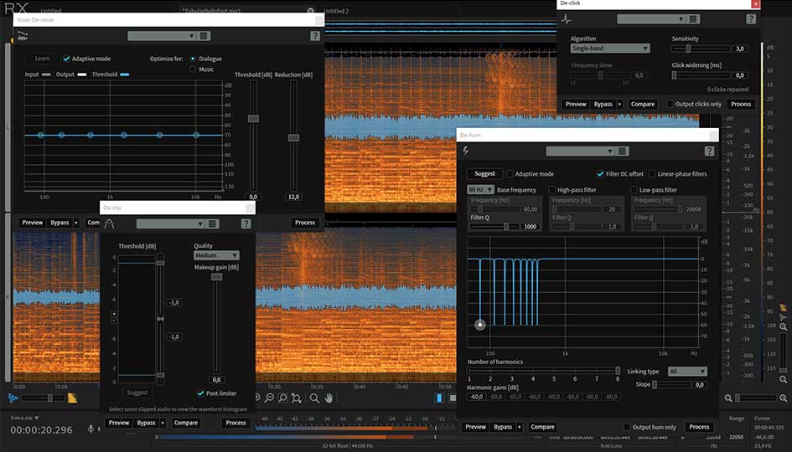Image resolution: width=792 pixels, height=452 pixels.
Task: Open the Voice De-noise preset dropdown
Action: [x=162, y=36]
